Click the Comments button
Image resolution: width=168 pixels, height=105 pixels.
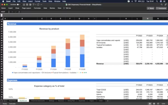pos(161,8)
